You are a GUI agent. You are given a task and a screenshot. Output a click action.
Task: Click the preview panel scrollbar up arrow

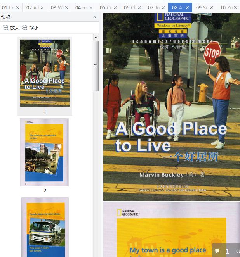pyautogui.click(x=96, y=37)
